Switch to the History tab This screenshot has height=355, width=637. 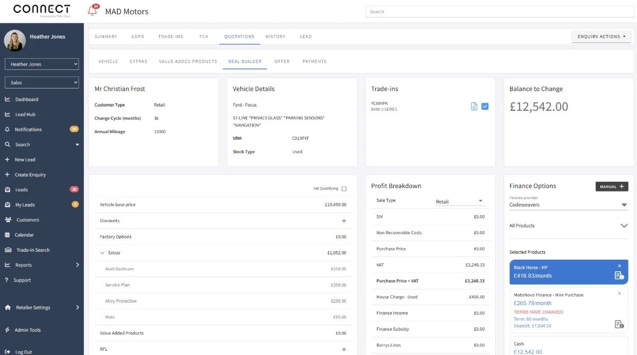(x=276, y=37)
